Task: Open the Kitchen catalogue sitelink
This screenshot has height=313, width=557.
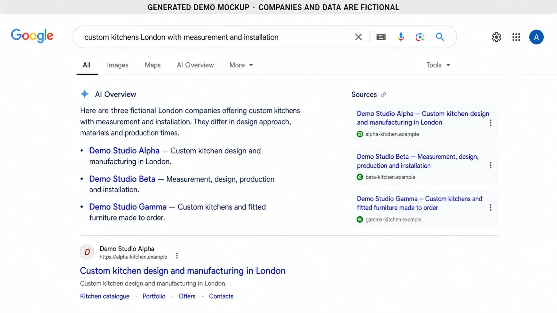Action: tap(105, 296)
